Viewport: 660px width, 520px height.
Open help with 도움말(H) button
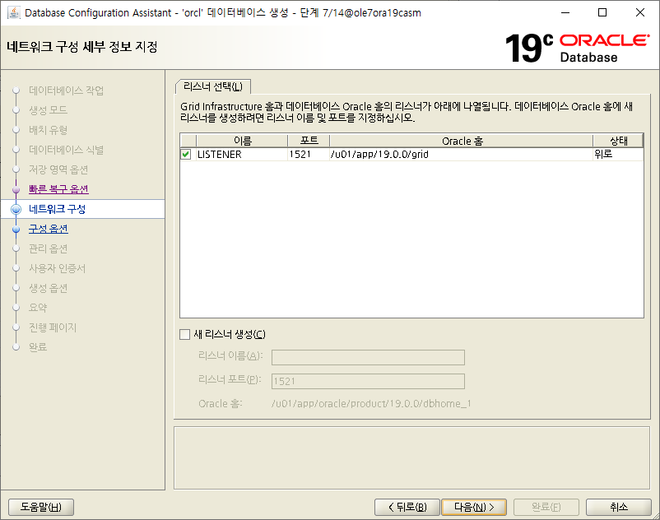click(x=41, y=507)
